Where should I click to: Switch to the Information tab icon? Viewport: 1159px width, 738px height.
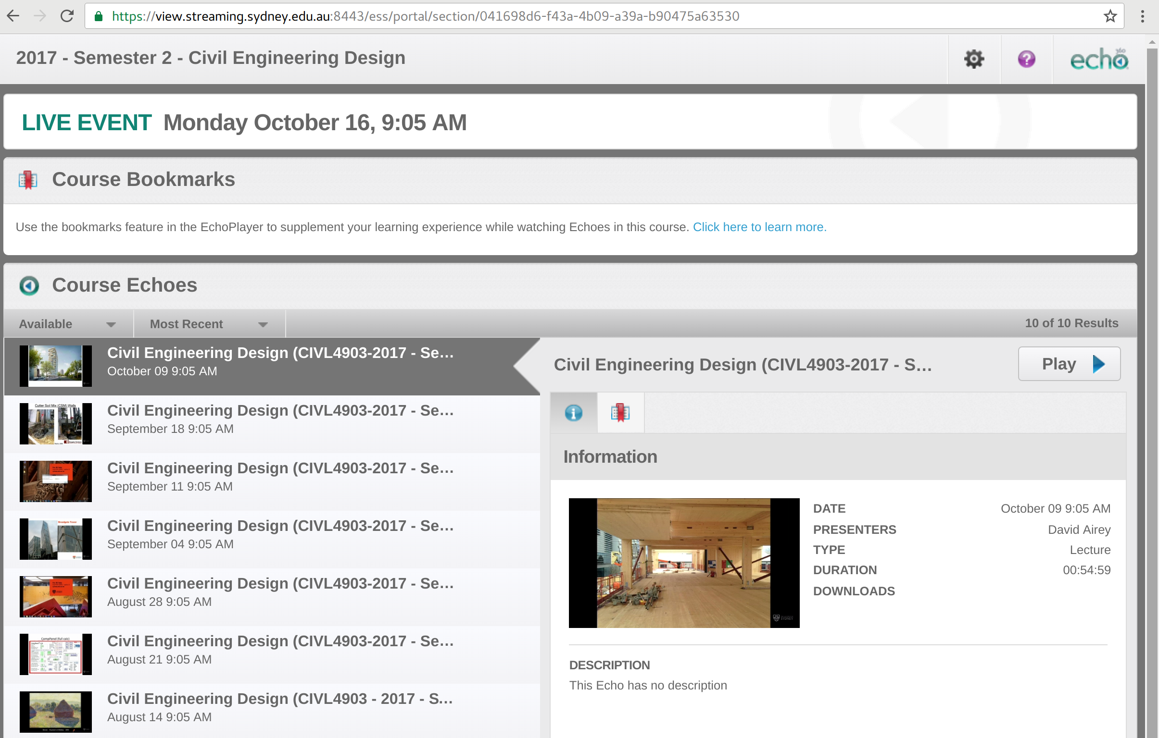(x=573, y=413)
